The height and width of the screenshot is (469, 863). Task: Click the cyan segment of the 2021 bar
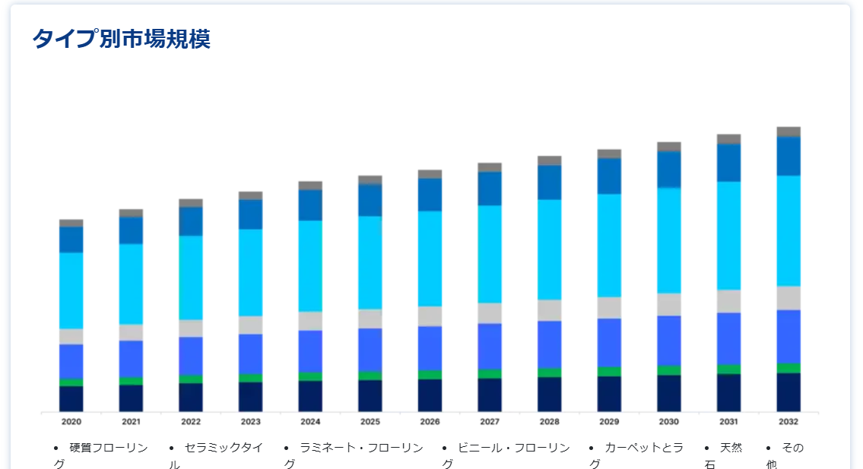click(x=131, y=284)
